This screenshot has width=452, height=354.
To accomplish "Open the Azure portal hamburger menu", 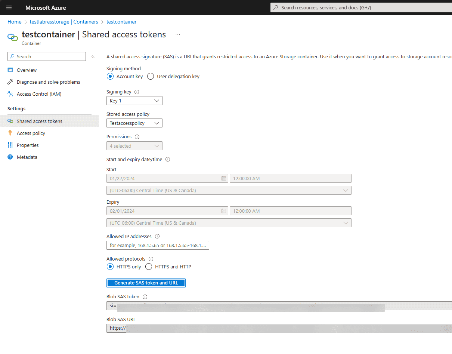I will pos(9,7).
